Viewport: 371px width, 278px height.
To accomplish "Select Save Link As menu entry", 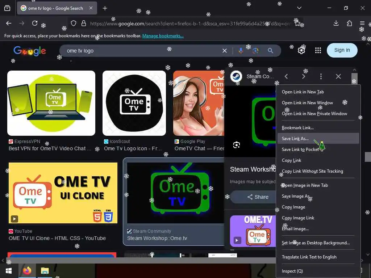I will pyautogui.click(x=318, y=139).
